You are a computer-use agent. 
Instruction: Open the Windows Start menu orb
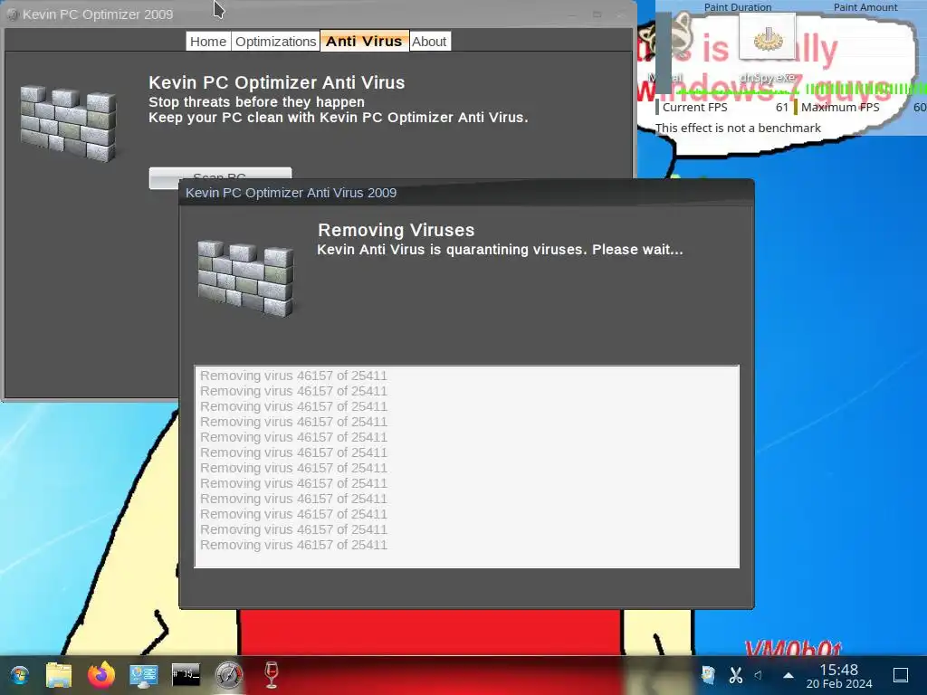[x=19, y=675]
